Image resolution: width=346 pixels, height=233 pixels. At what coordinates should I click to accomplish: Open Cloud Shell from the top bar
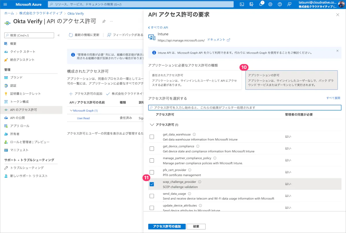[242, 4]
